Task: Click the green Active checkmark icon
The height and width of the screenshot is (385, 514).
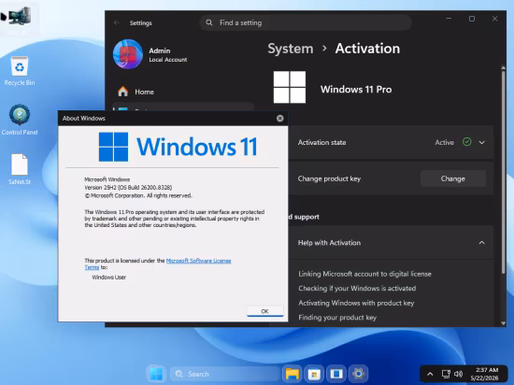Action: [466, 142]
